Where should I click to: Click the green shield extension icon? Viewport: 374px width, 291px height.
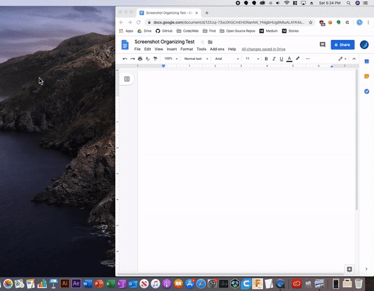click(338, 22)
